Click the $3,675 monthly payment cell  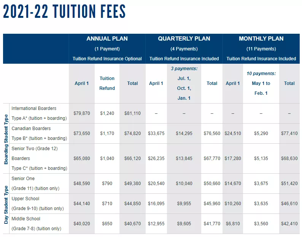tap(261, 184)
